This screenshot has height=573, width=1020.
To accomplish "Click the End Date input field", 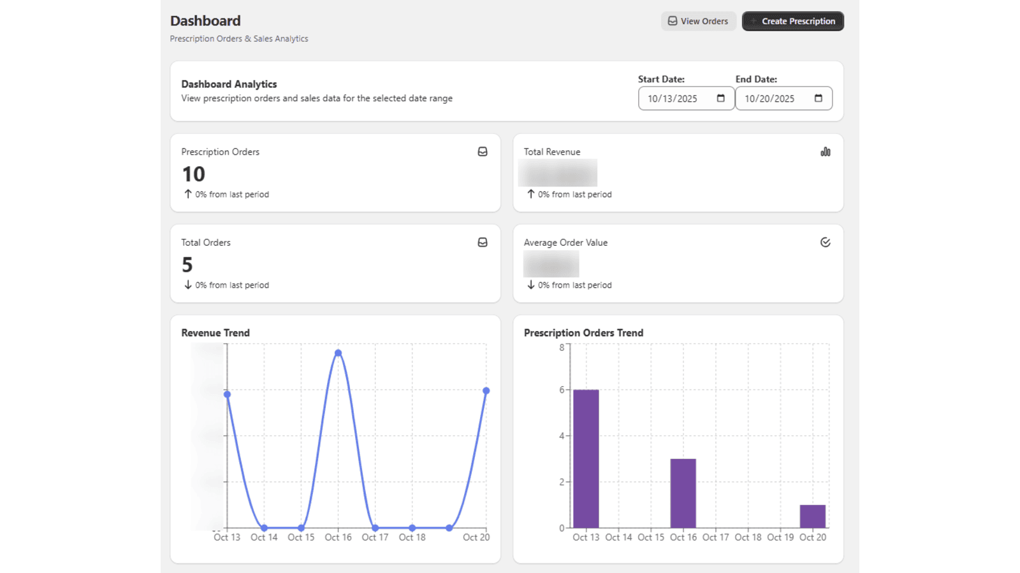I will coord(773,99).
